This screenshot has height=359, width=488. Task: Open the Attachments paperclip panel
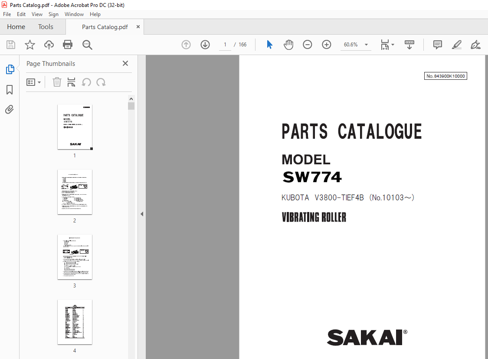point(10,110)
